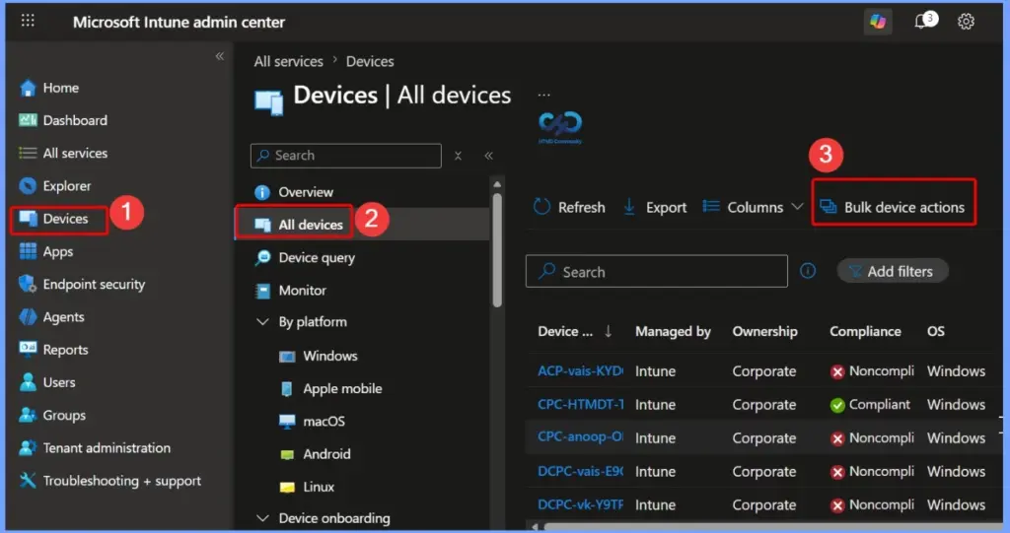Image resolution: width=1010 pixels, height=533 pixels.
Task: Click the Export button
Action: tap(655, 207)
